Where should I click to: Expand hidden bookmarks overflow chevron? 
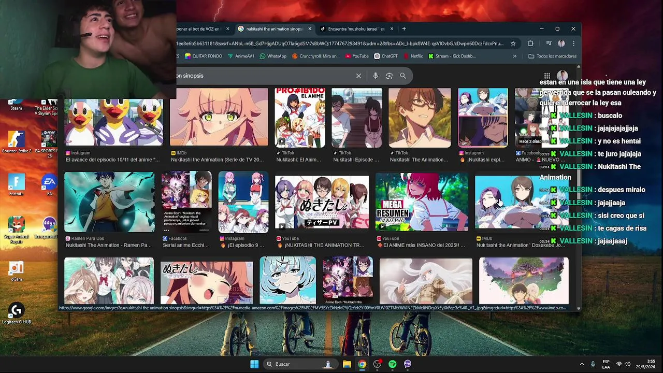[x=514, y=56]
